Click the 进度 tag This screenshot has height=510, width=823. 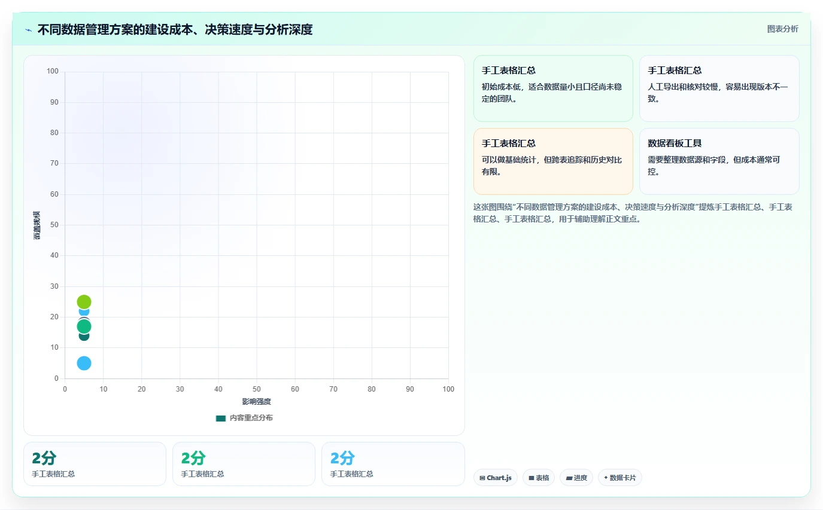576,478
